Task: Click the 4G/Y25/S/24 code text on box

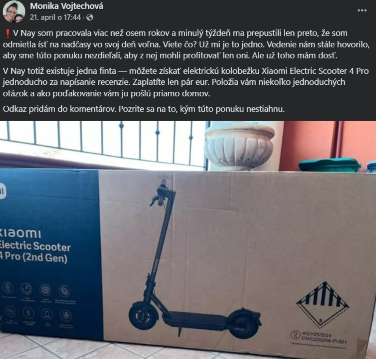Action: [x=316, y=334]
